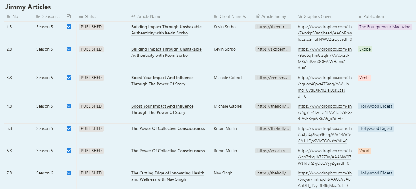Click the Aa title icon beside Article Name

[133, 17]
